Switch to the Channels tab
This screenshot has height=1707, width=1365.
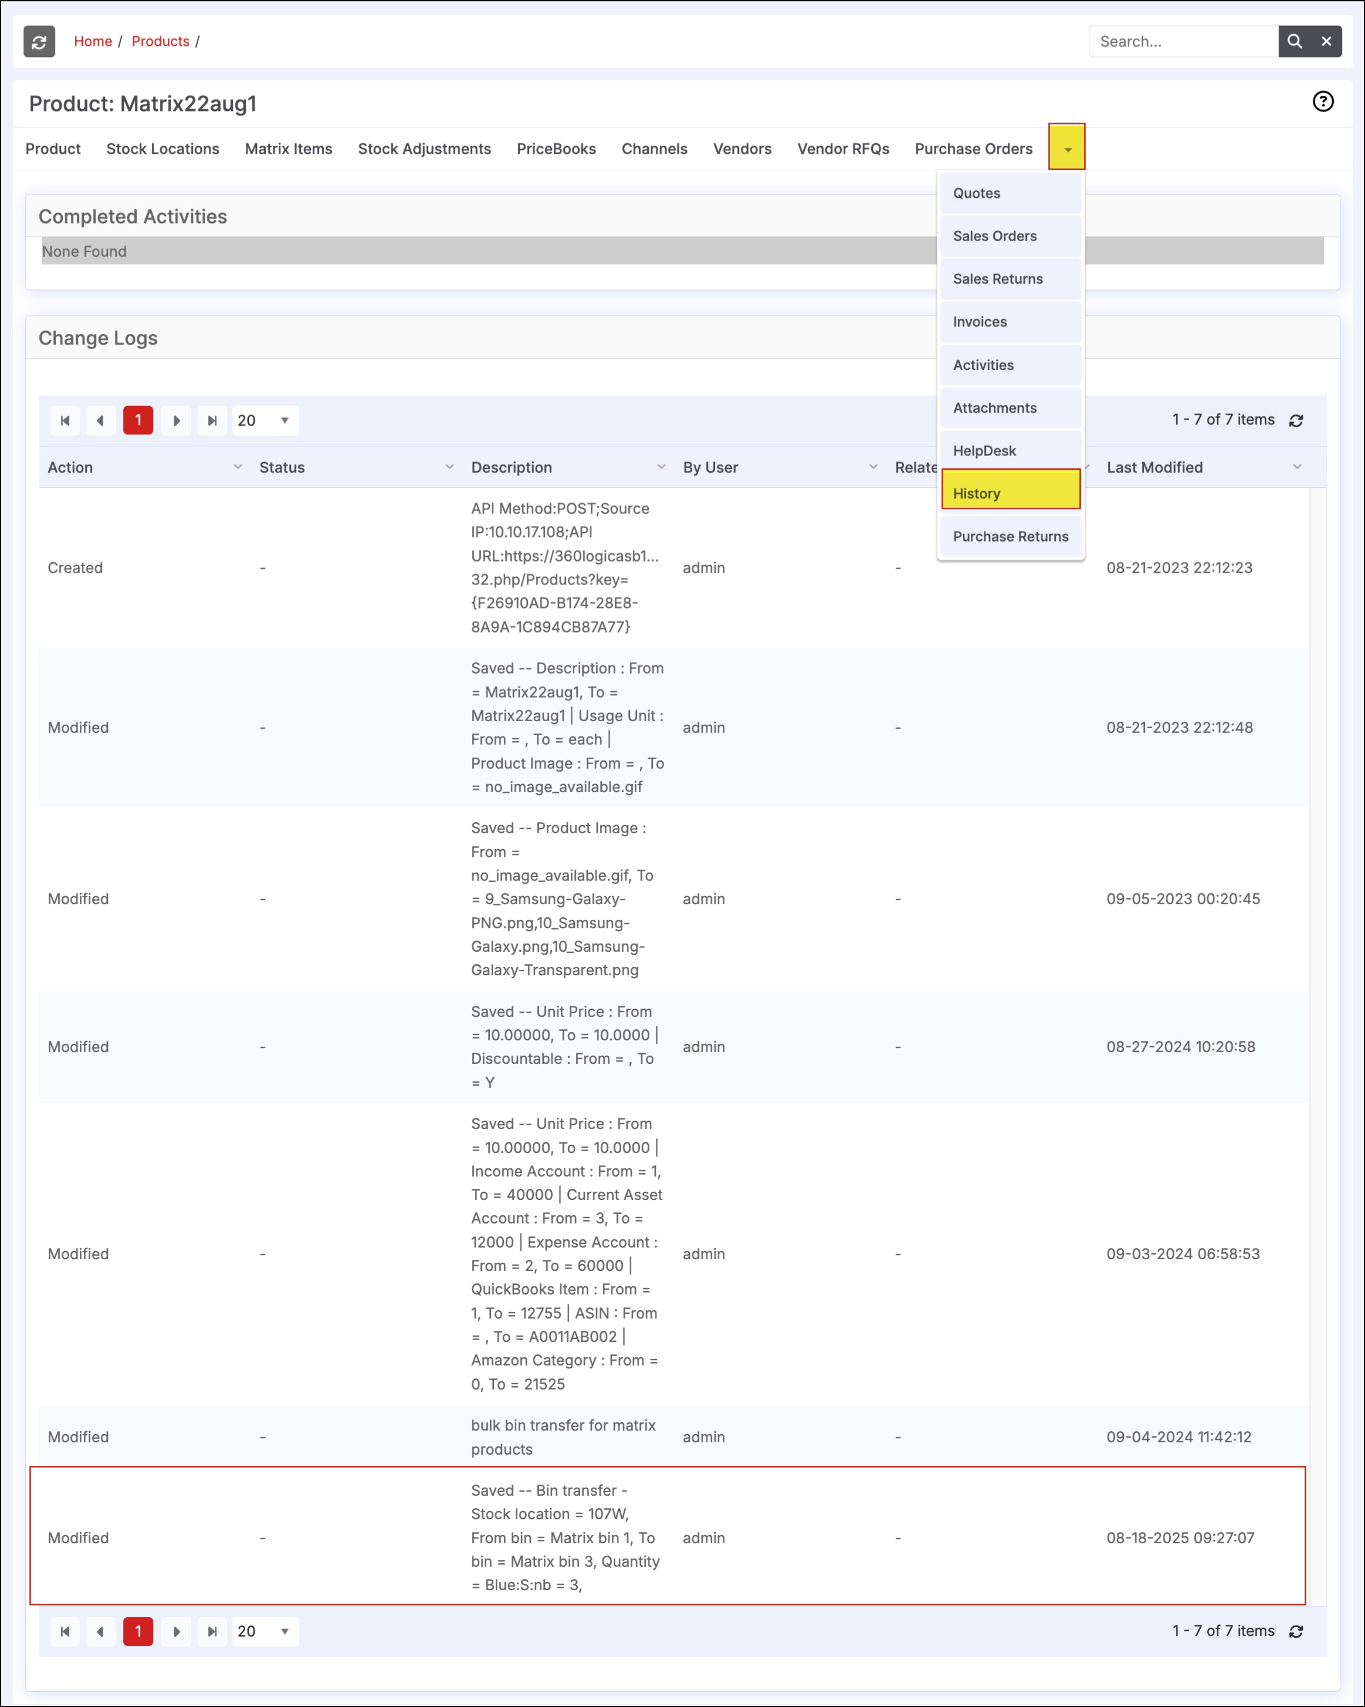tap(655, 149)
